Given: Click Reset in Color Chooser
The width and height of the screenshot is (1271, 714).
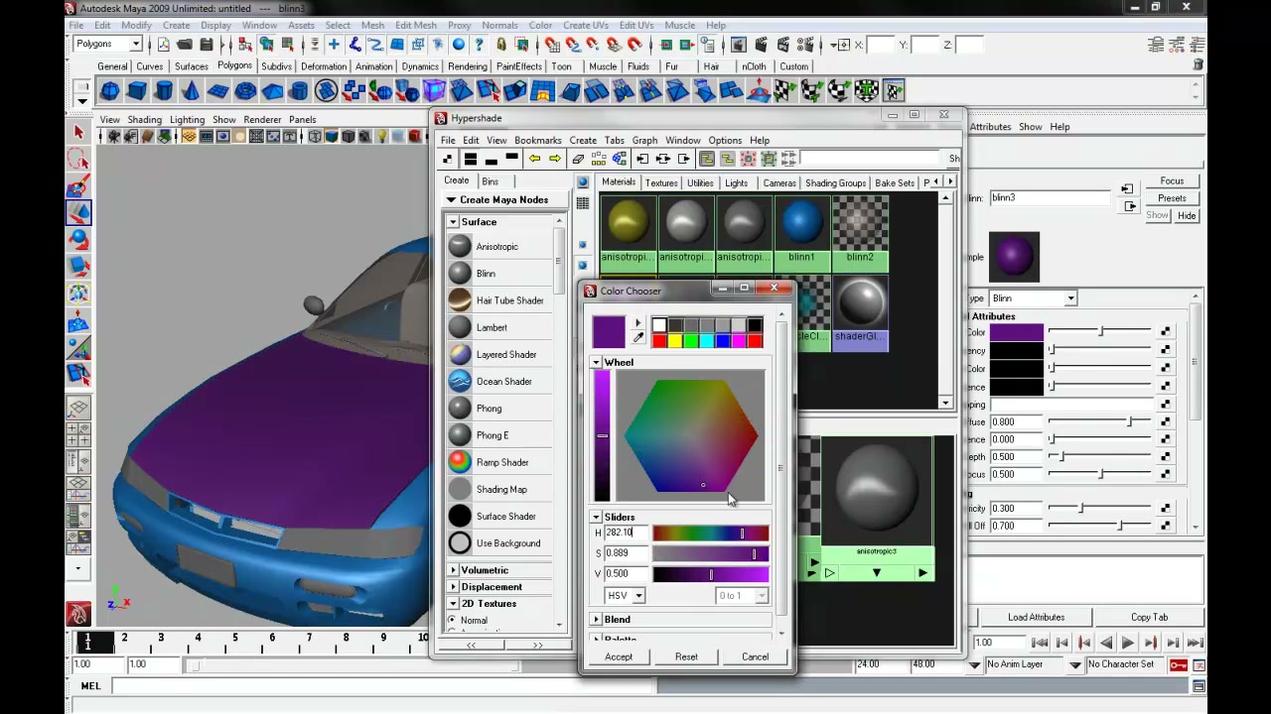Looking at the screenshot, I should tap(686, 657).
